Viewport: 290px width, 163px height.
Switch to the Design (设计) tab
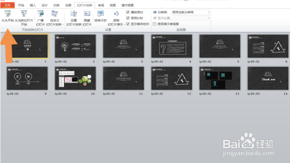tap(45, 5)
